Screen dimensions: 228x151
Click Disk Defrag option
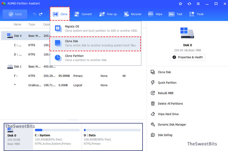point(165,135)
